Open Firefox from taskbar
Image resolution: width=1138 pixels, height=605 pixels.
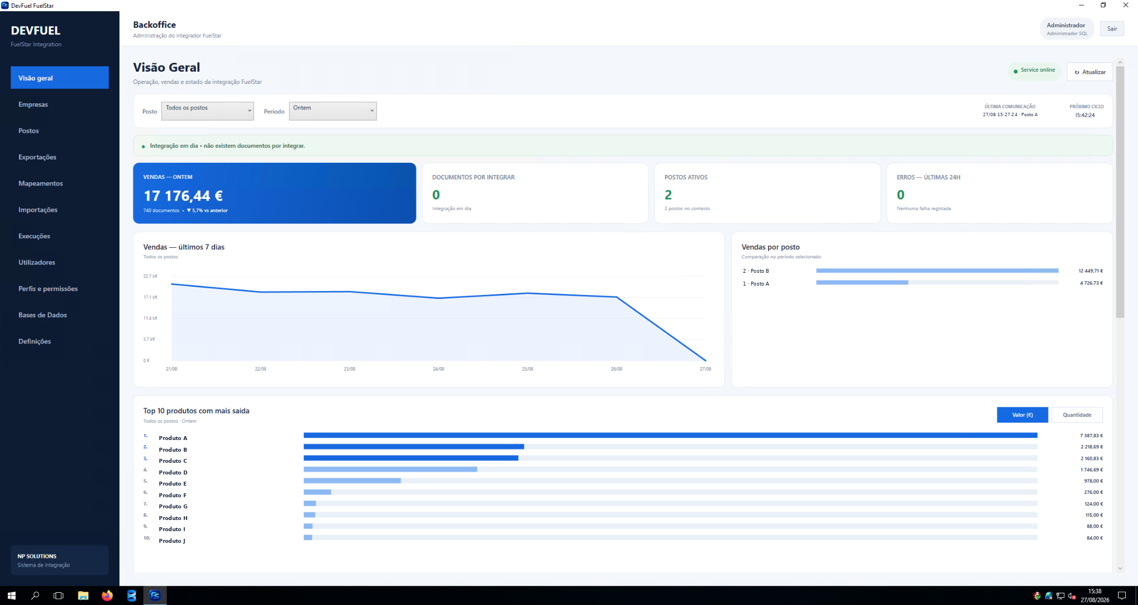coord(107,596)
